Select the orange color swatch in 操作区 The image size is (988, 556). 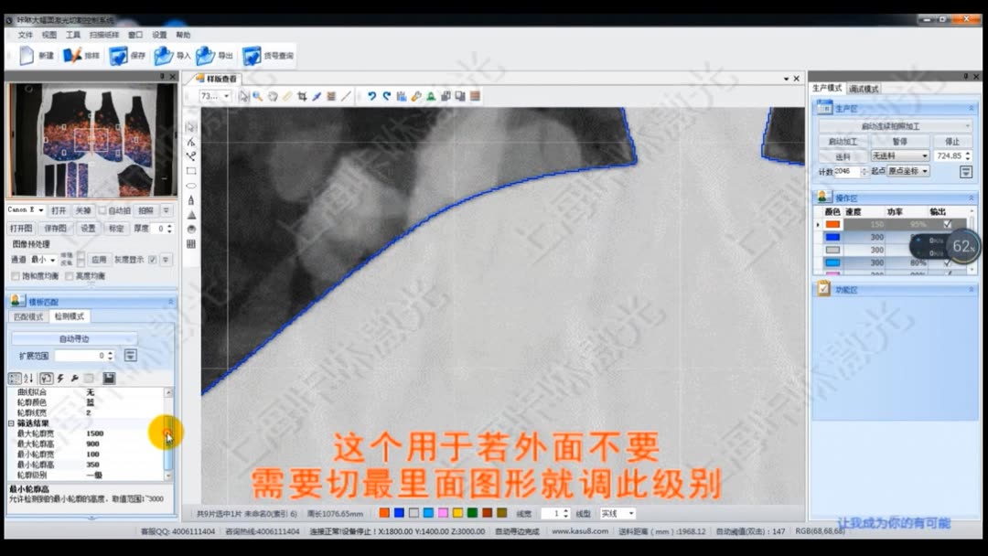coord(834,222)
